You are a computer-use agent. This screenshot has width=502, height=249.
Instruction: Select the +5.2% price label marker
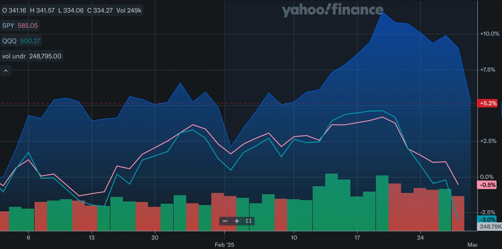tap(488, 103)
